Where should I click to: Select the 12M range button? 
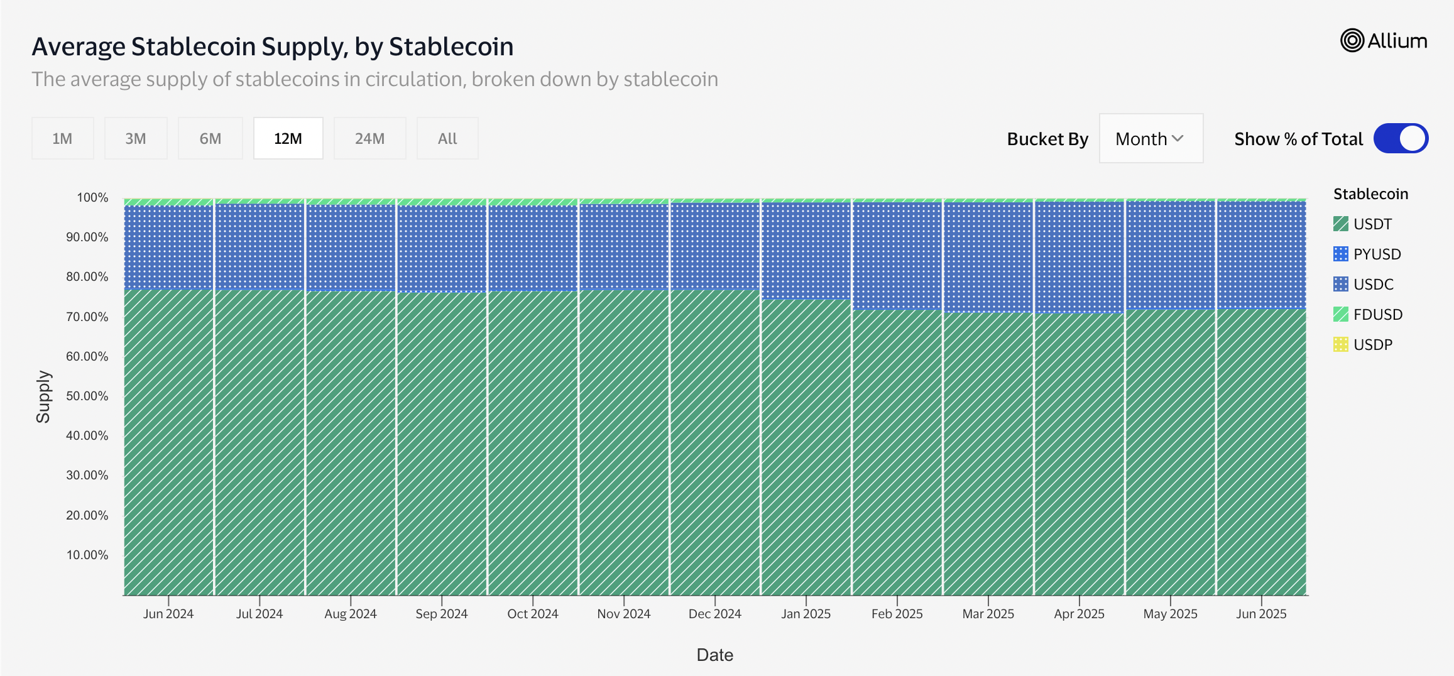click(288, 139)
